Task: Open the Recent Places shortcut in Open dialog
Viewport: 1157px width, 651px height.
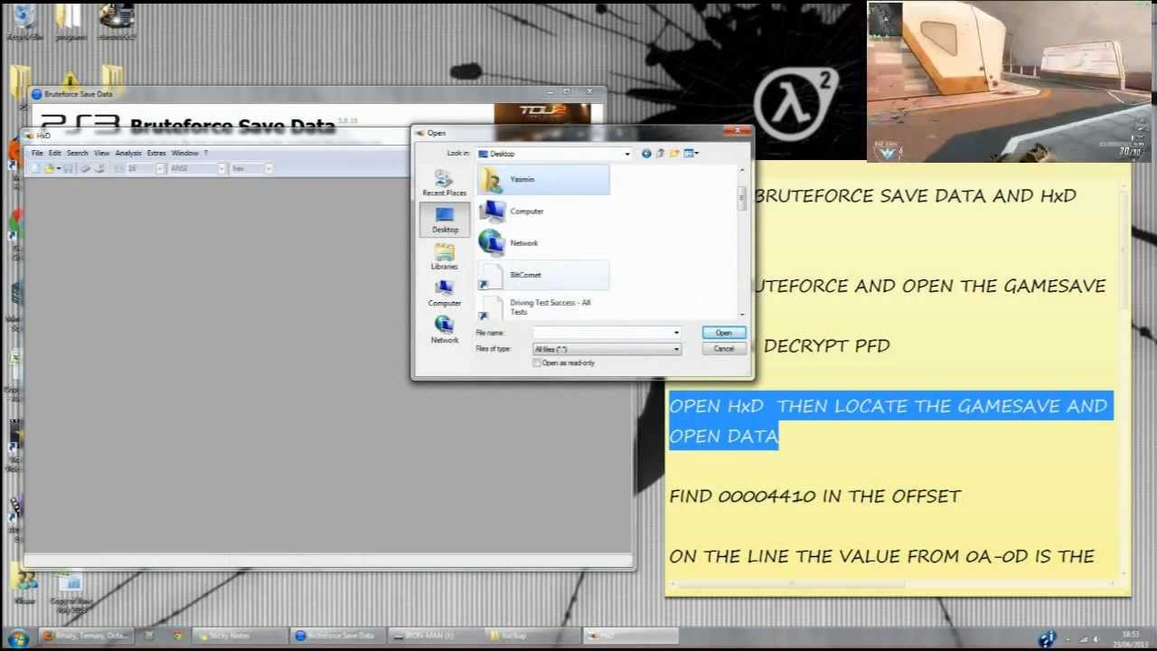Action: pyautogui.click(x=444, y=183)
